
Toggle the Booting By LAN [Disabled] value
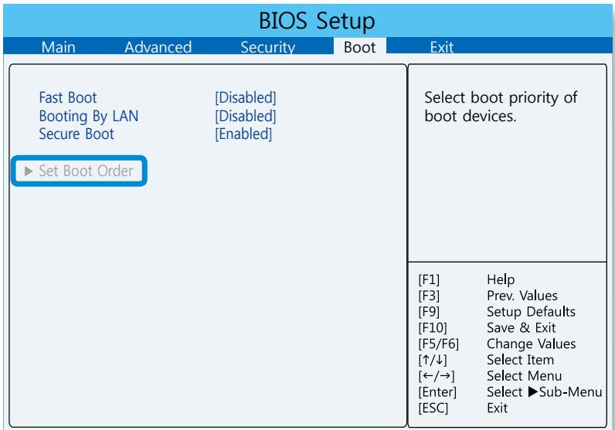pyautogui.click(x=245, y=117)
